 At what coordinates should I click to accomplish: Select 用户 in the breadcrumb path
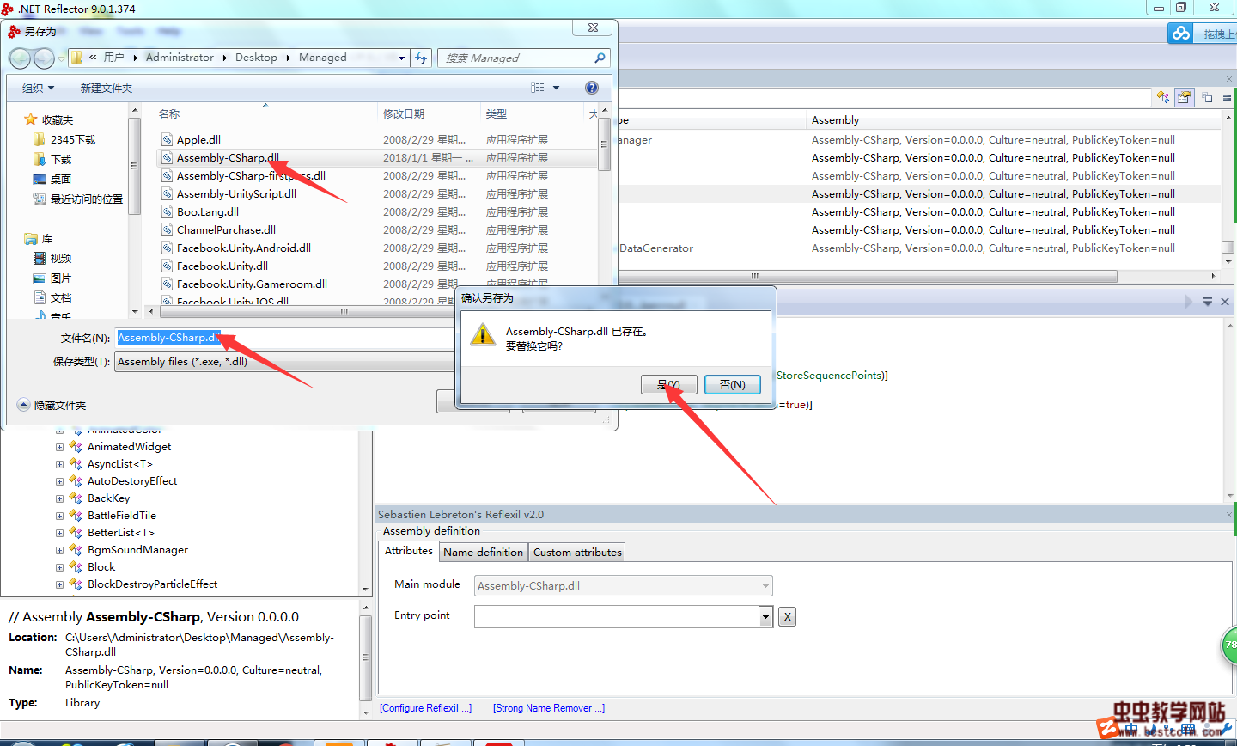coord(114,58)
